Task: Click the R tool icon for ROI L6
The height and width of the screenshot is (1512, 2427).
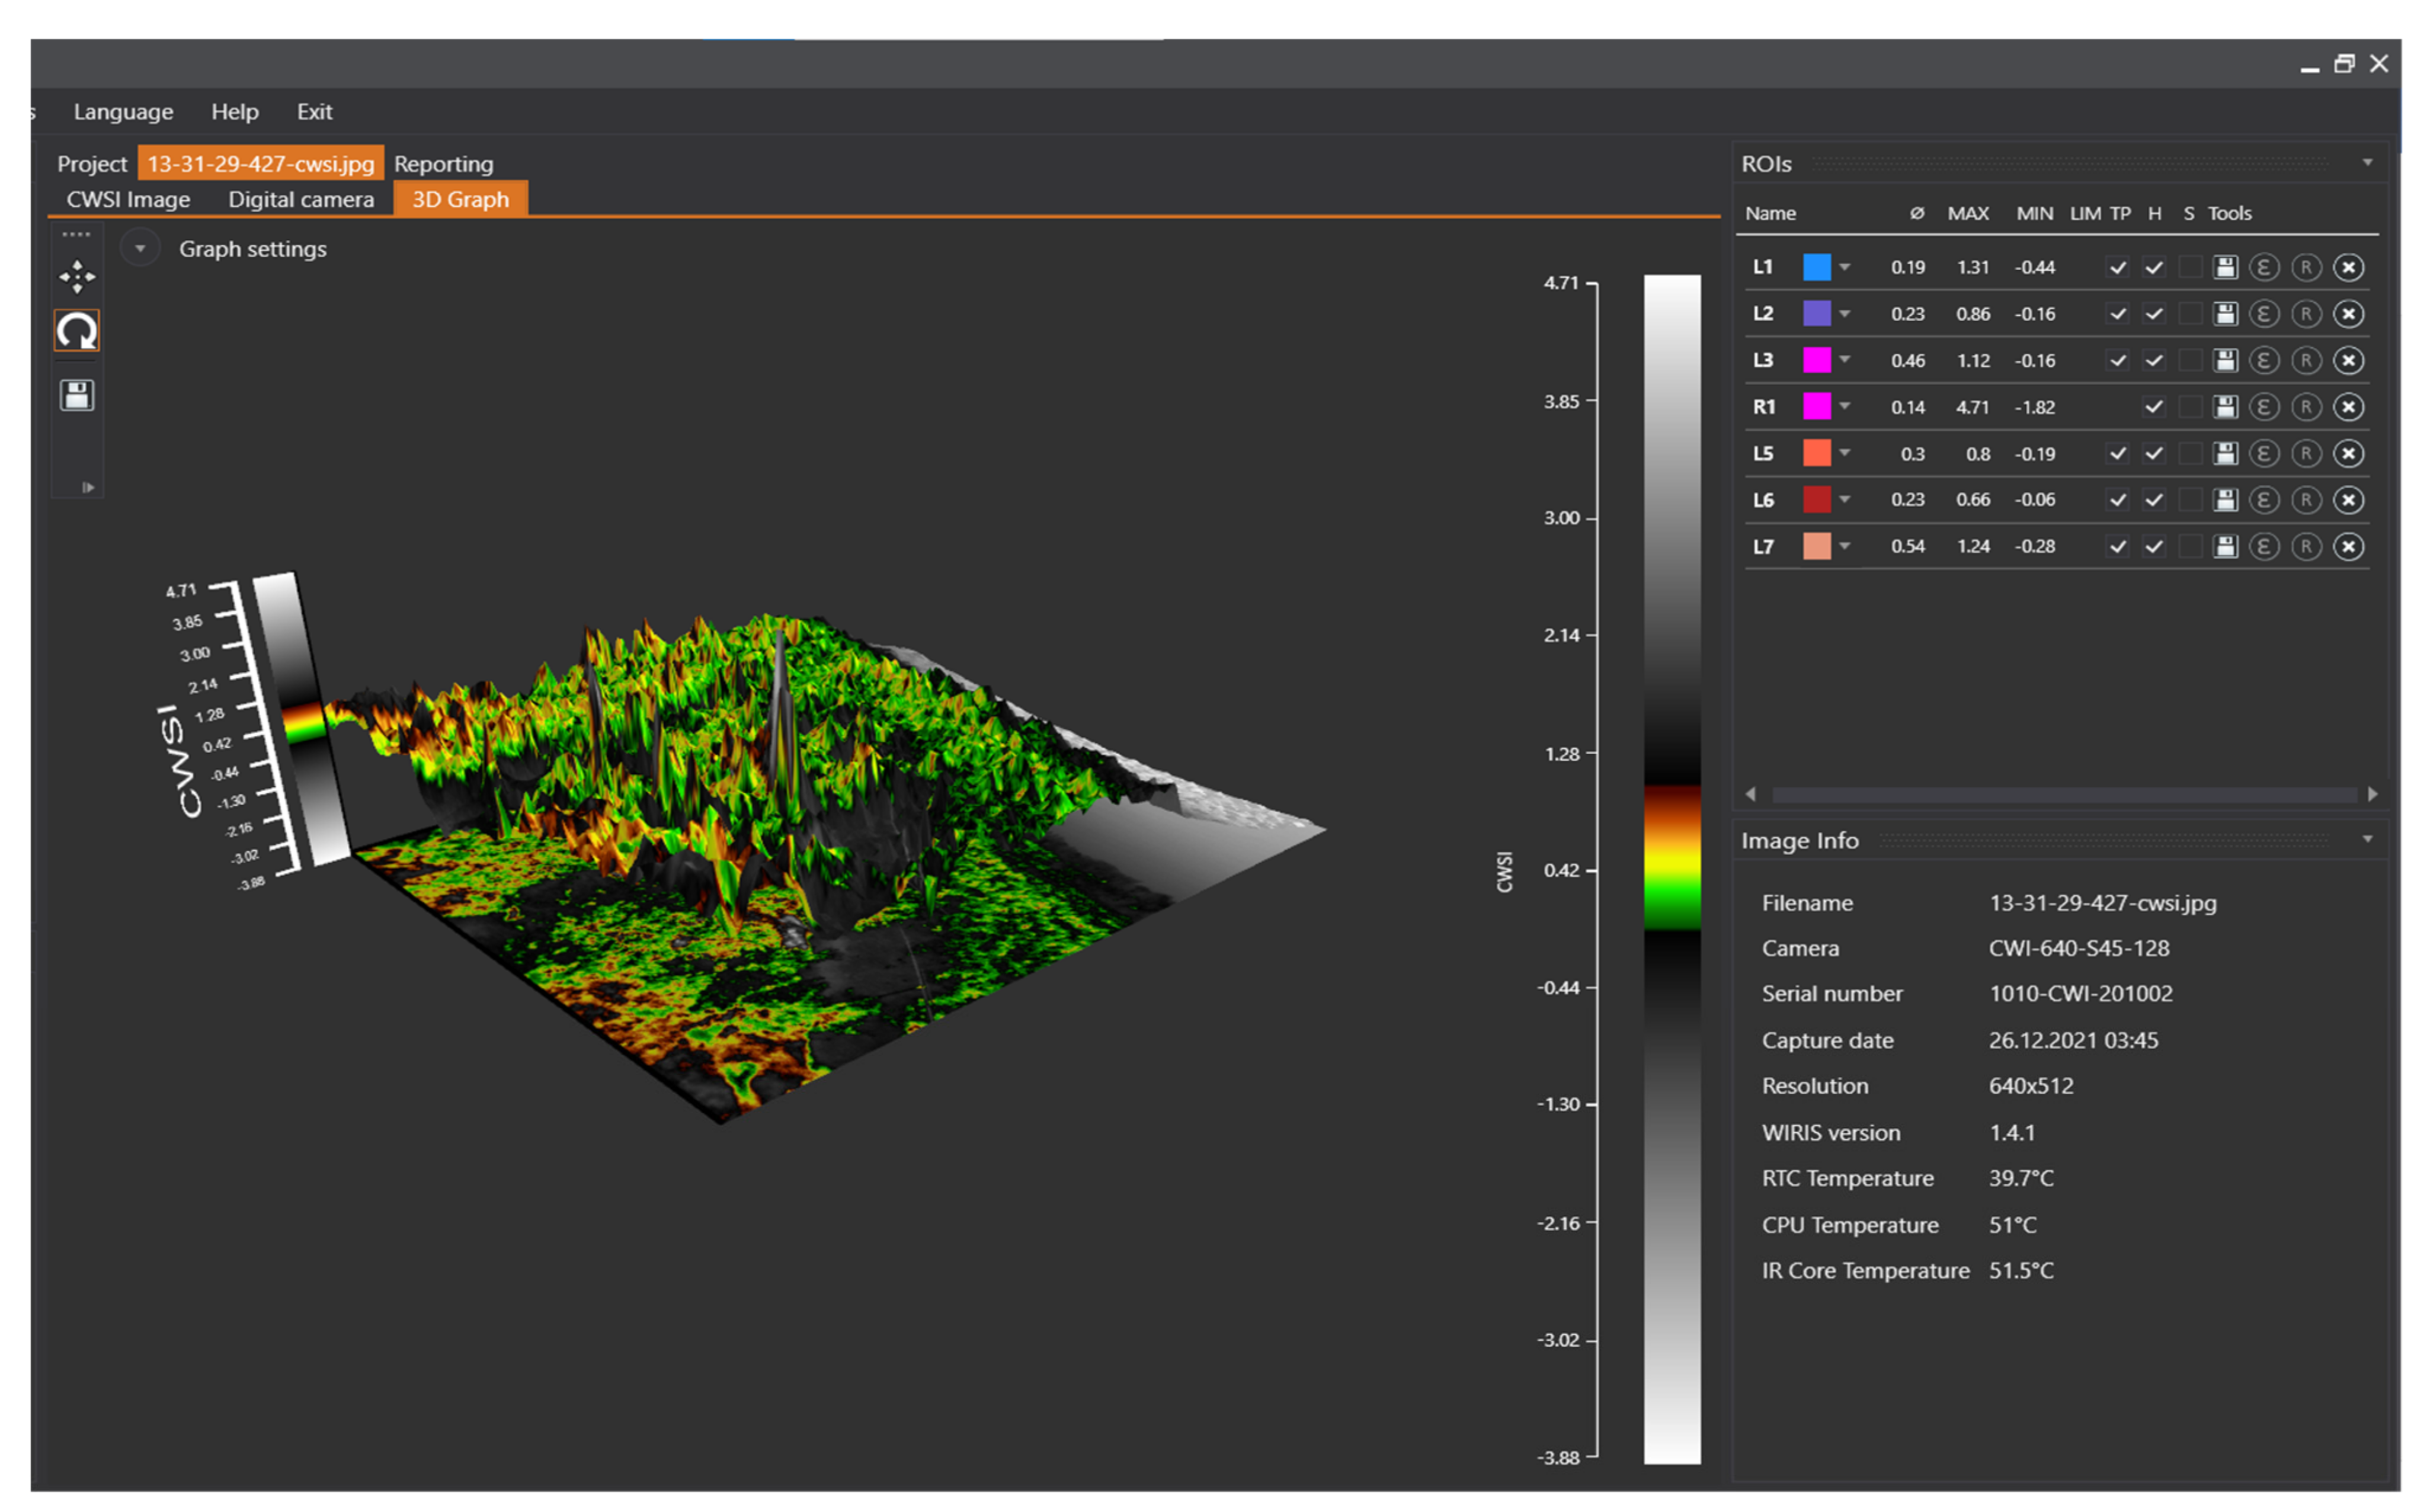Action: tap(2306, 500)
